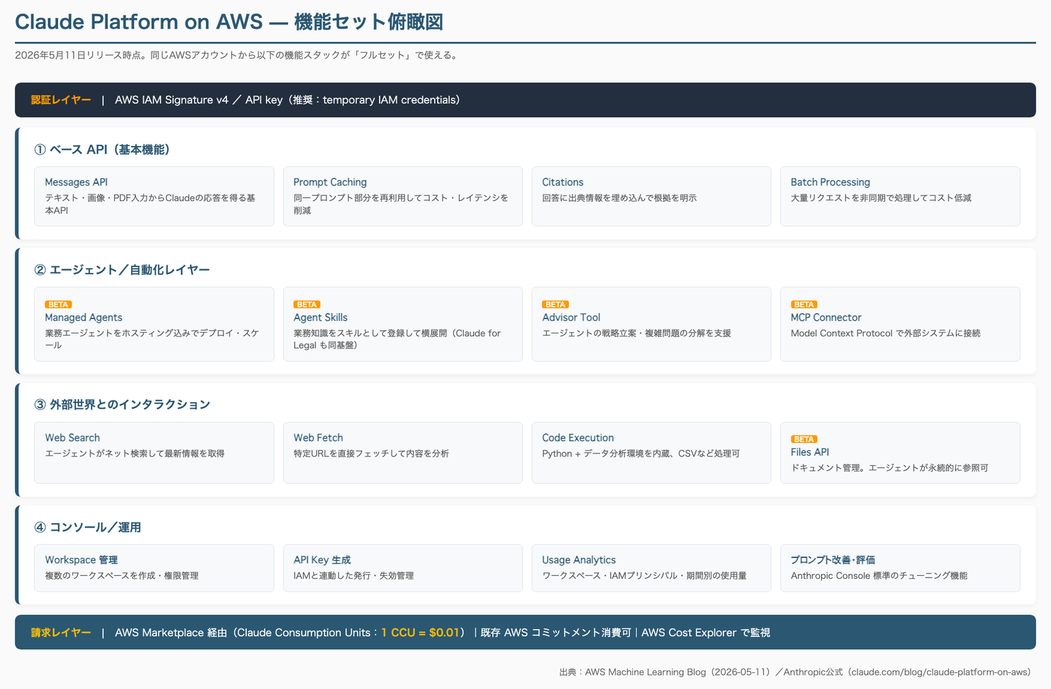Screen dimensions: 1051x689
Task: Click the highlighted 1 CCU = $0.01 text
Action: tap(420, 633)
